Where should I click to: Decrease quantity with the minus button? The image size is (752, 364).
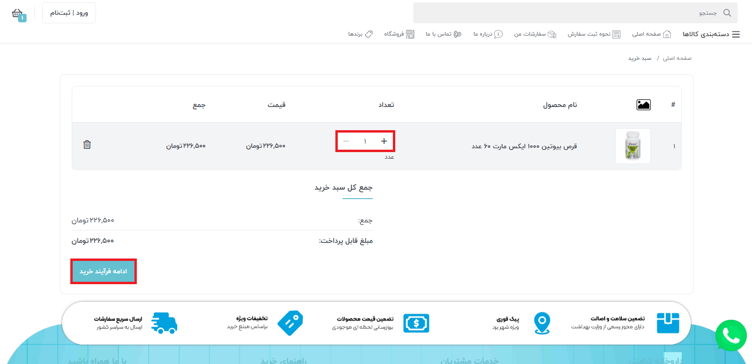(346, 141)
